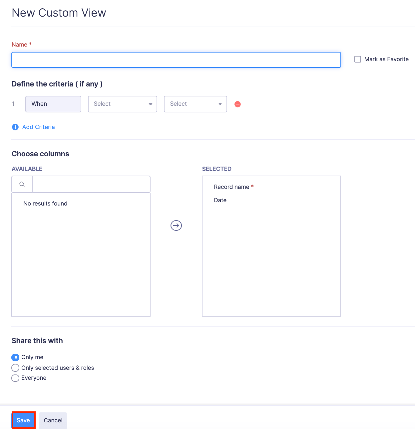
Task: Click the Cancel button
Action: [53, 420]
